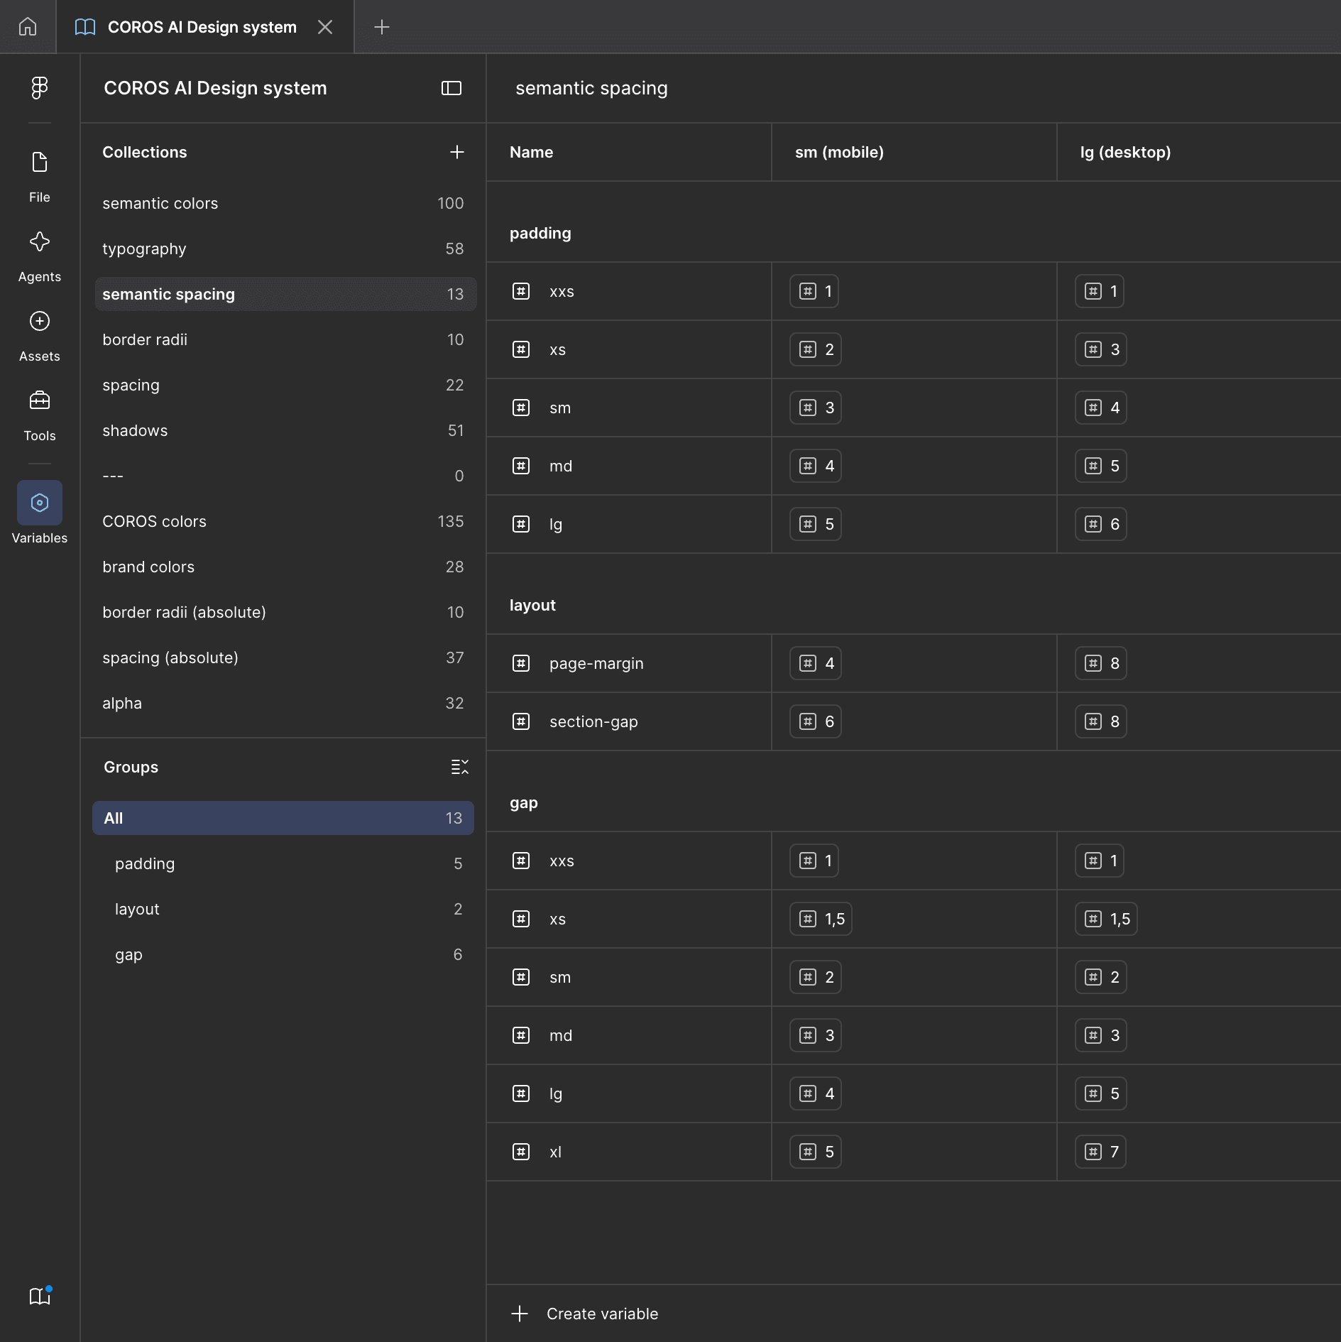Click number icon of section-gap variable
The width and height of the screenshot is (1341, 1342).
[521, 721]
